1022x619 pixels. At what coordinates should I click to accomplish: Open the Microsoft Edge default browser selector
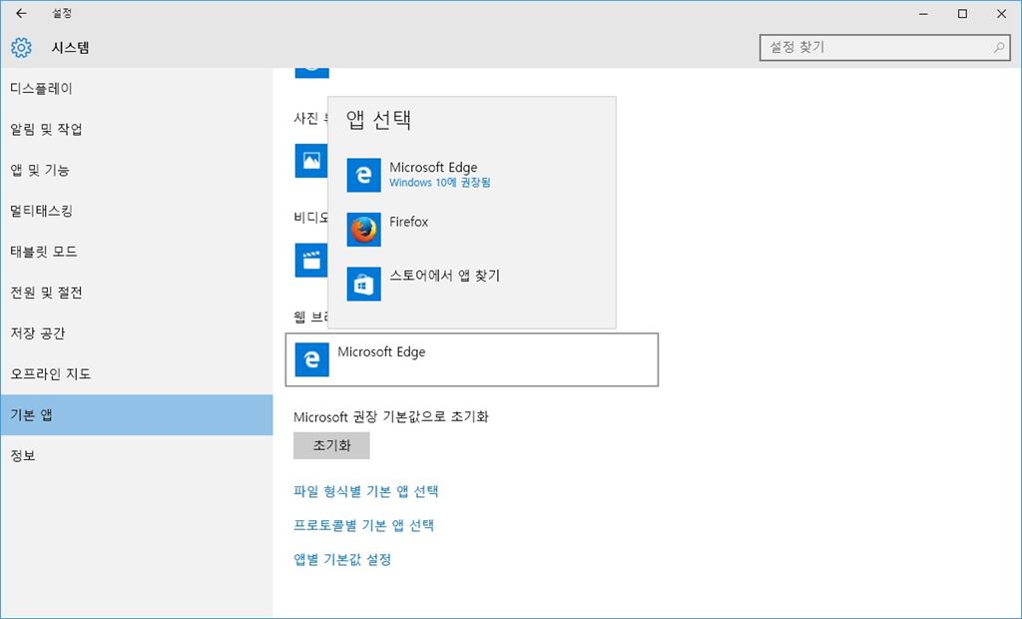tap(472, 359)
